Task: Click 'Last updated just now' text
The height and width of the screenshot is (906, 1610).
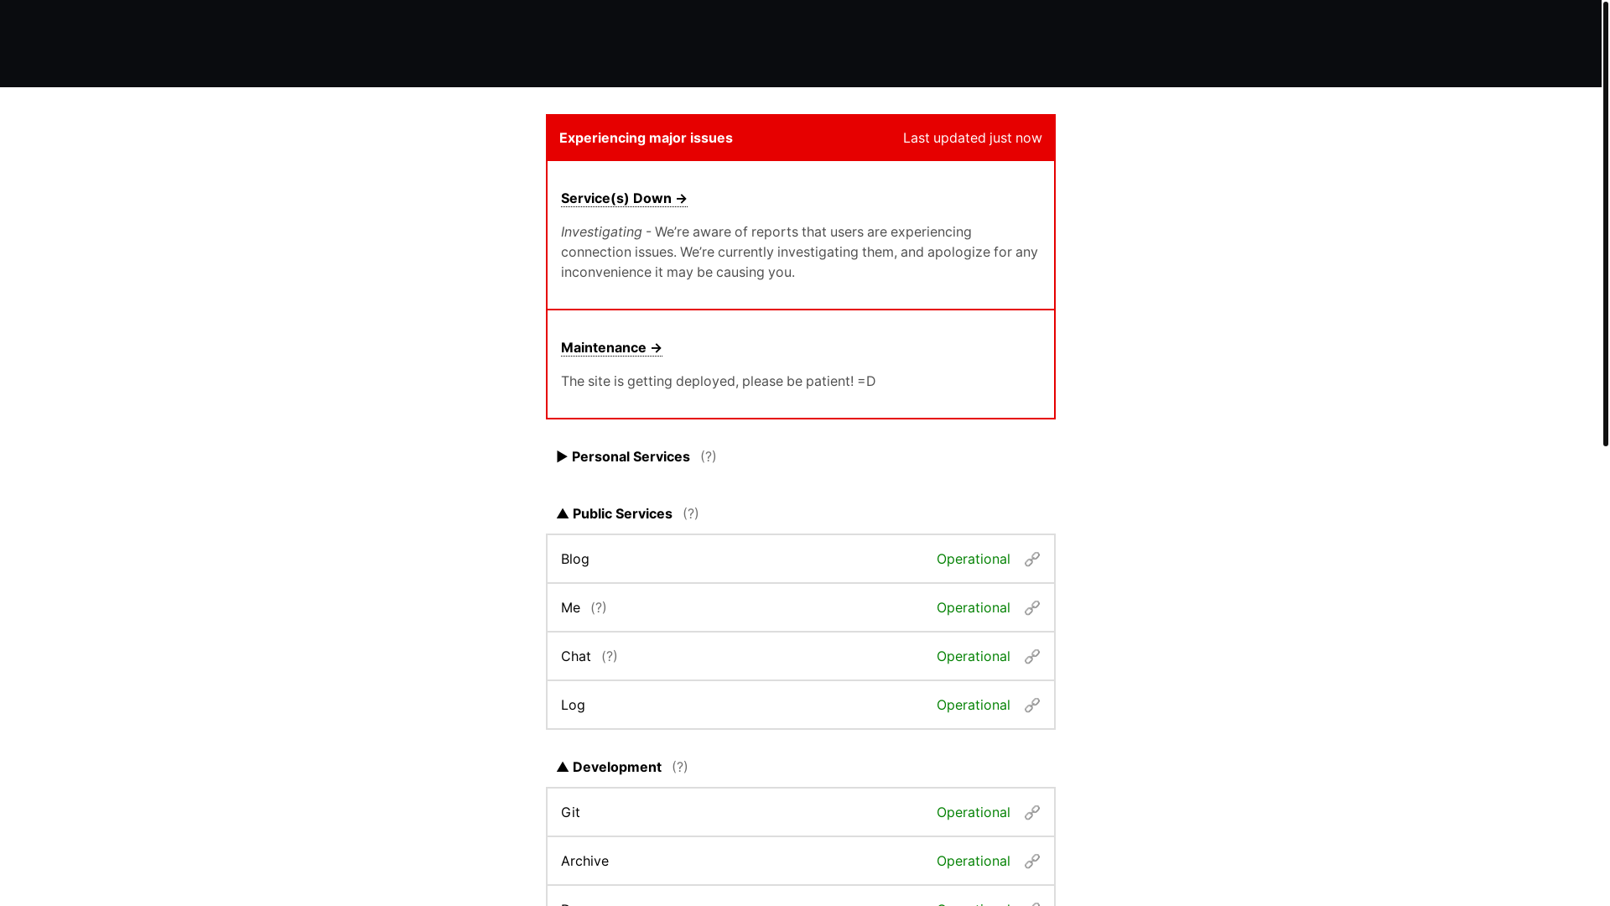Action: [972, 138]
